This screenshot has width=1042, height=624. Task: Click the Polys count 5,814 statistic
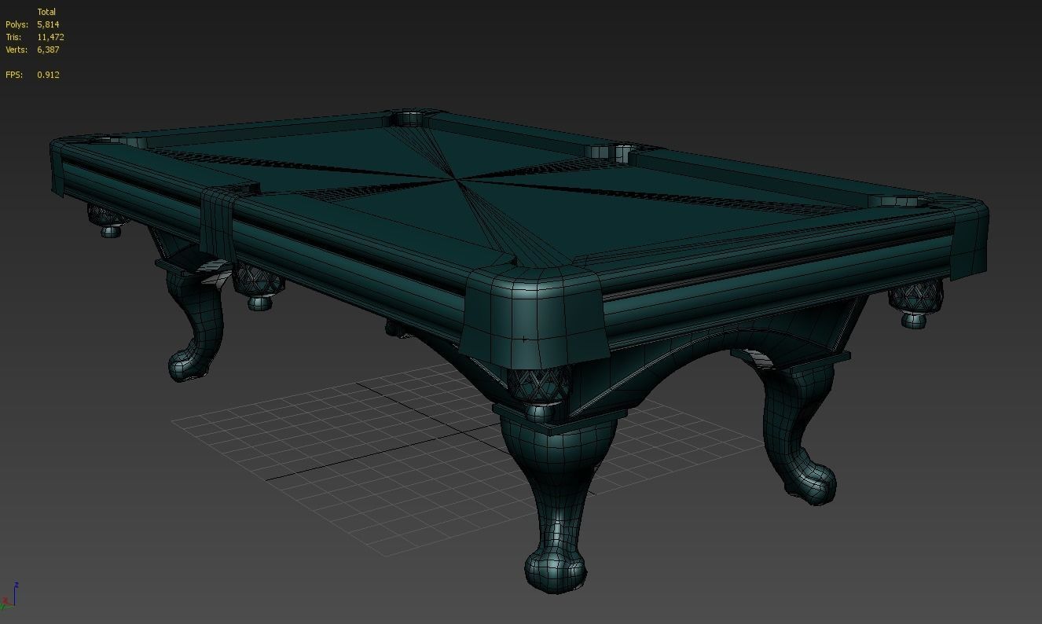coord(48,24)
